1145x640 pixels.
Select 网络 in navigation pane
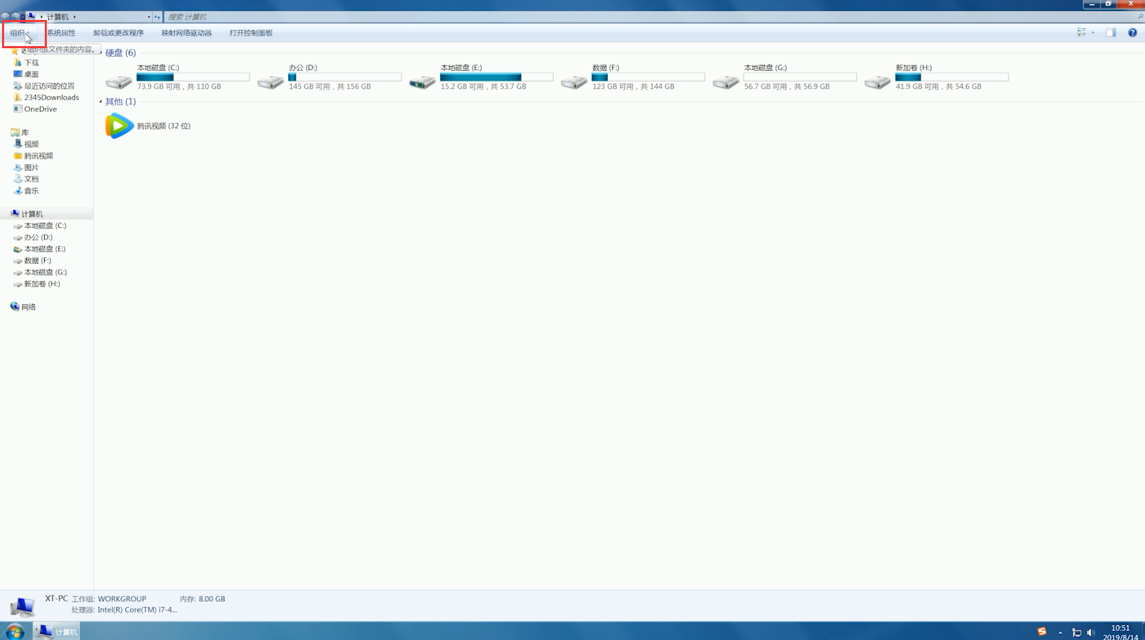click(28, 307)
